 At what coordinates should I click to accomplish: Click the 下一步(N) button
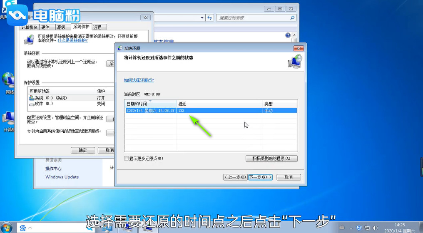coord(260,177)
